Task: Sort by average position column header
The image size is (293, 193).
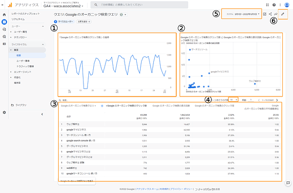Action: 261,107
